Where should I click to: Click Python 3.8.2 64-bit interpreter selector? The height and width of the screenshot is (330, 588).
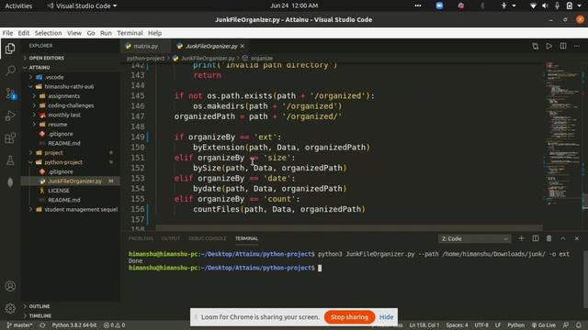74,325
